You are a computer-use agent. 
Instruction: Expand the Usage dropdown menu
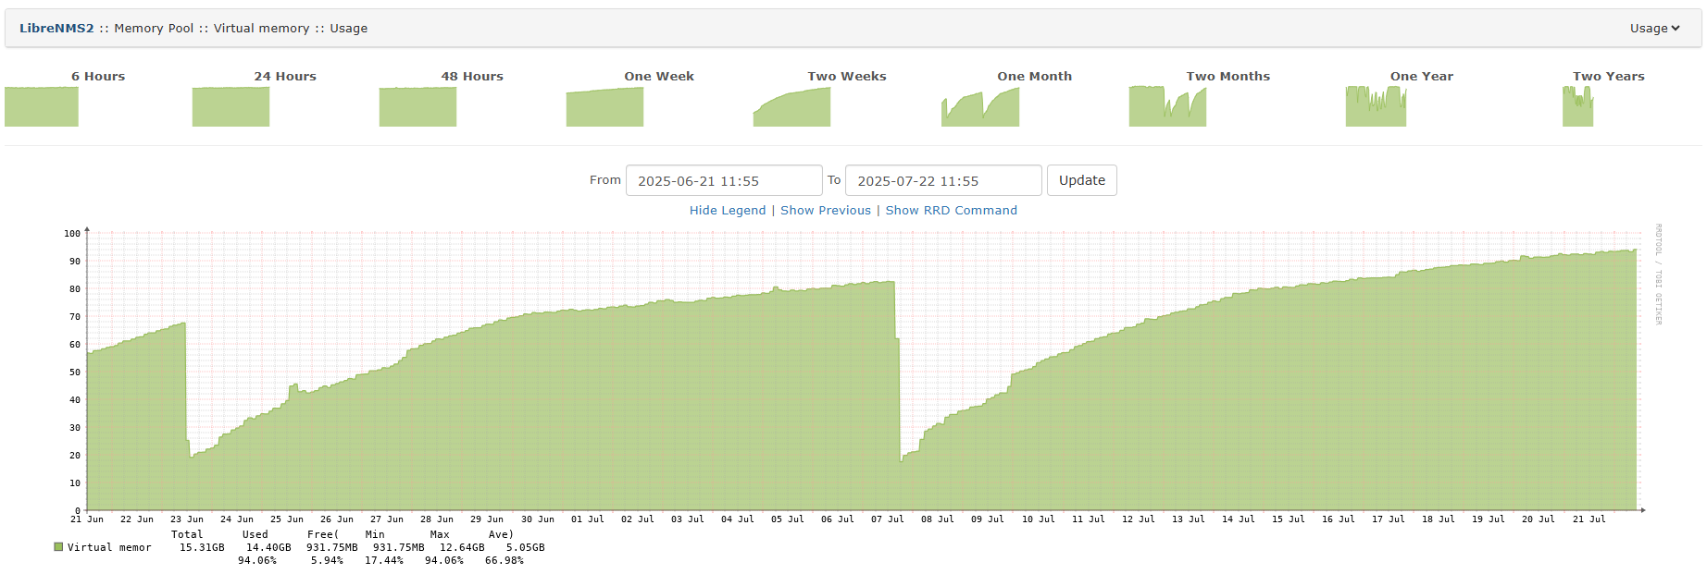click(1654, 29)
